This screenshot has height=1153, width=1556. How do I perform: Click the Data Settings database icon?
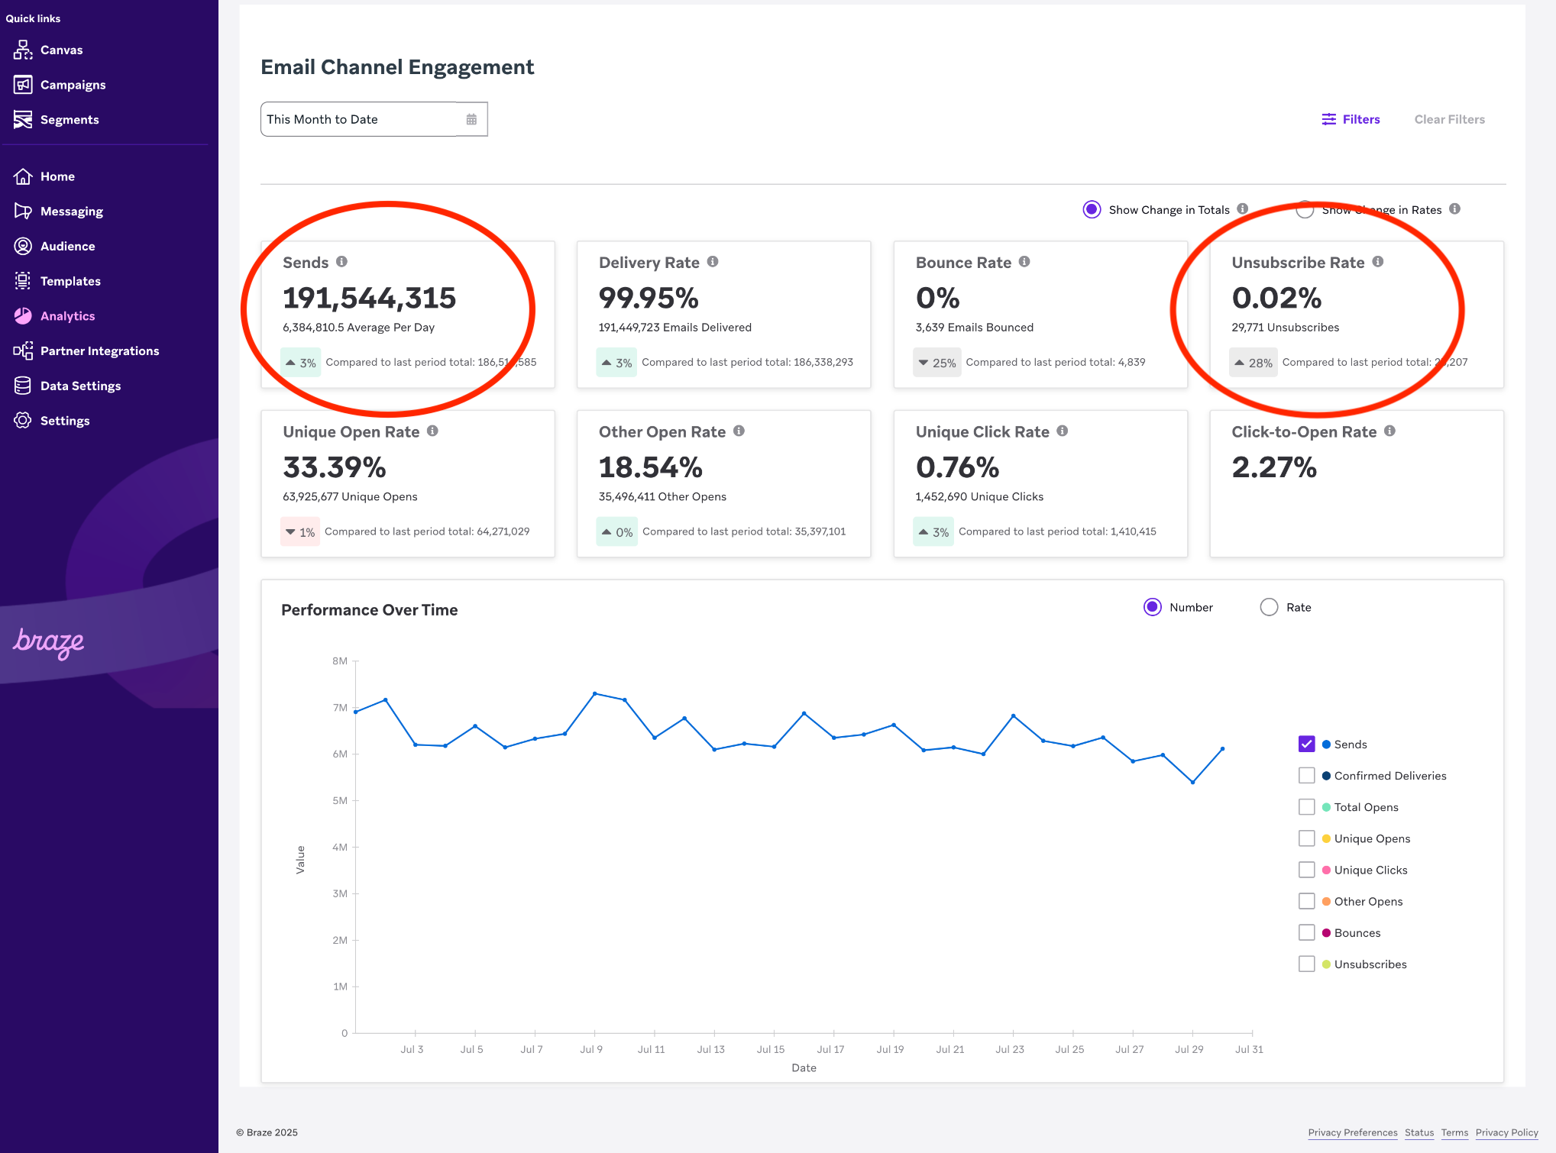[23, 386]
